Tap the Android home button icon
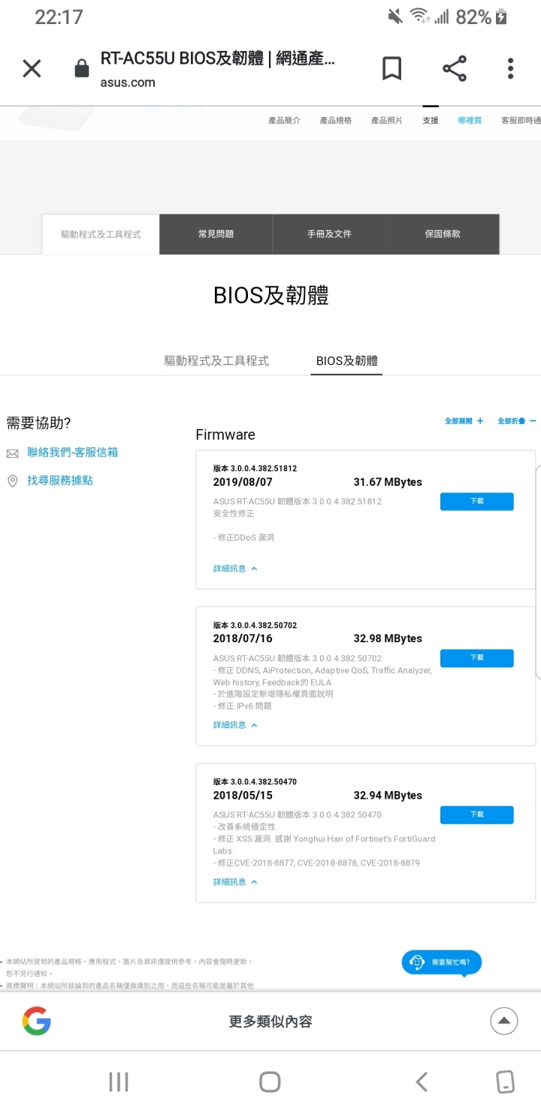Image resolution: width=541 pixels, height=1113 pixels. coord(270,1081)
